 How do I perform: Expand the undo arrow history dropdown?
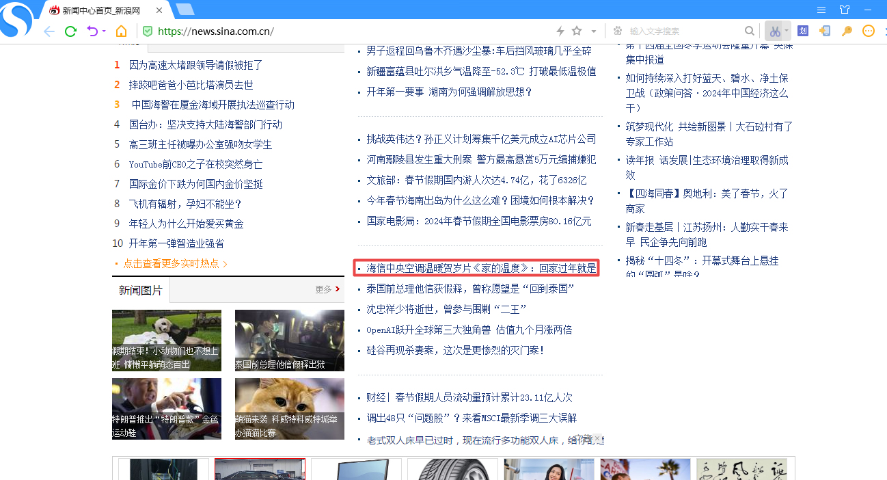pos(104,31)
